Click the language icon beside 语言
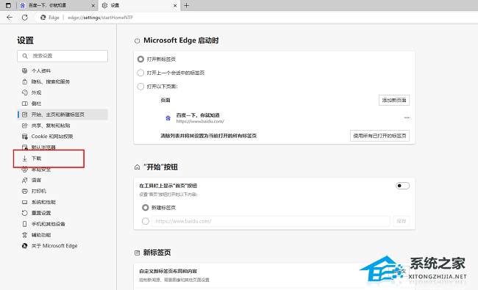The width and height of the screenshot is (478, 290). [25, 181]
